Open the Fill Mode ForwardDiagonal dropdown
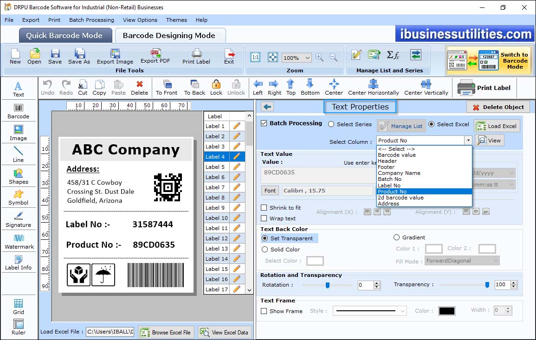Screen dimensions: 536x340 [462, 261]
